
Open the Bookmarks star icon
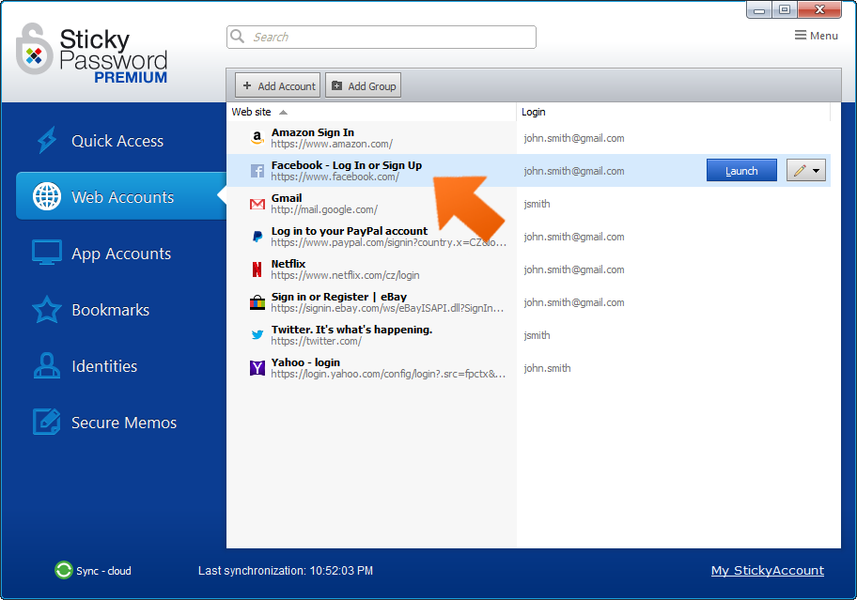pos(45,310)
